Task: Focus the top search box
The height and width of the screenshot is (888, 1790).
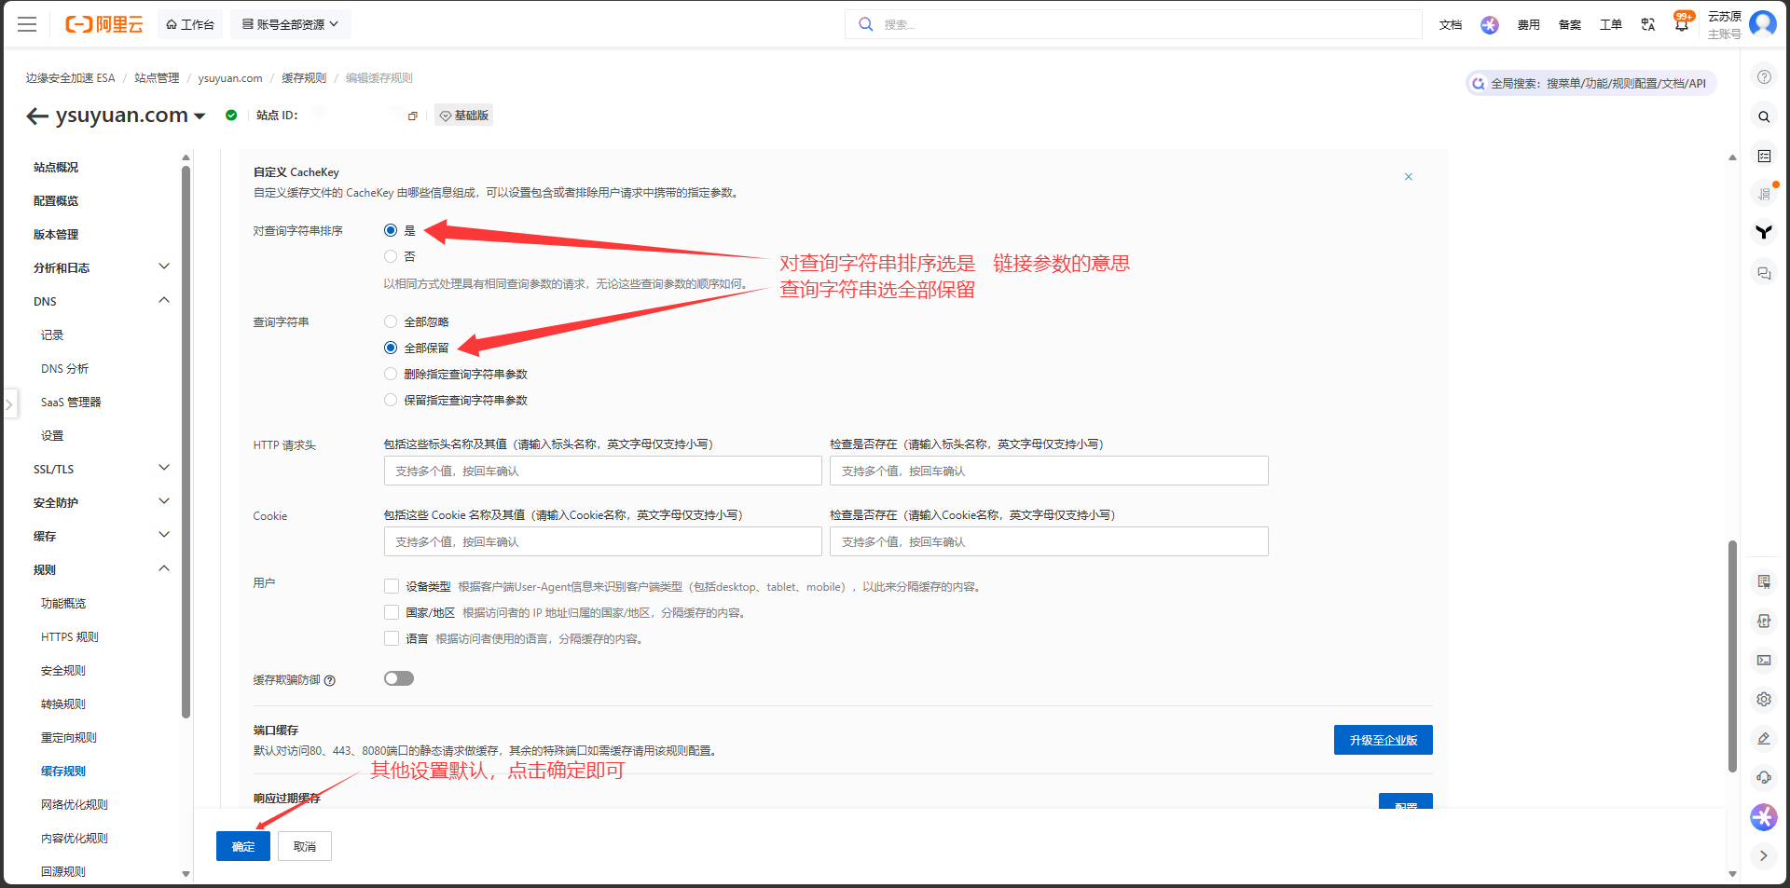Action: pyautogui.click(x=1134, y=24)
